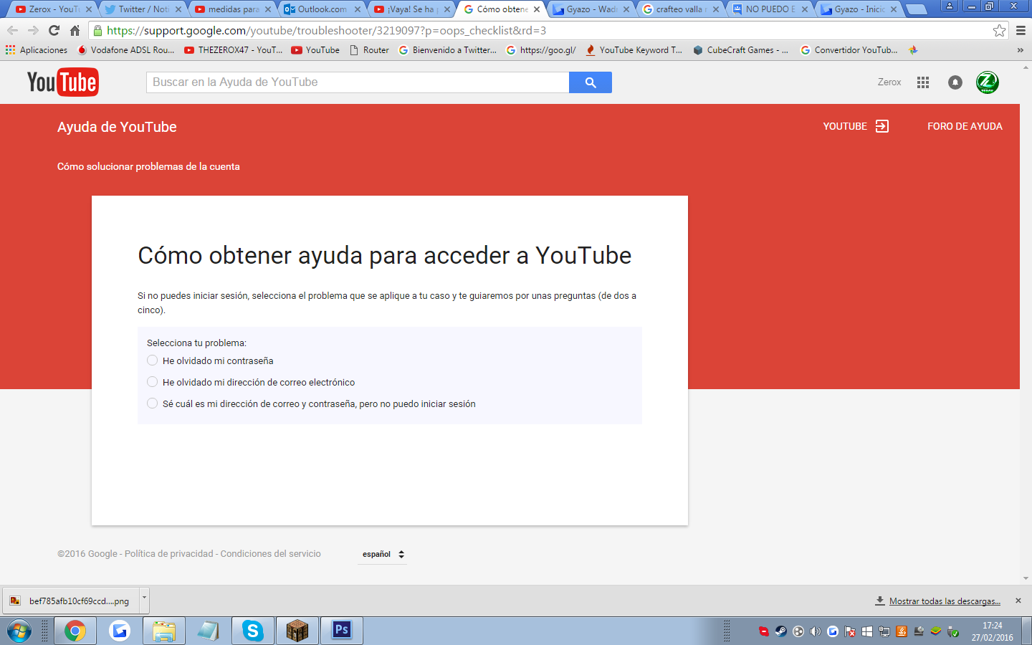Open the Windows Action Center flag tray icon

click(850, 631)
